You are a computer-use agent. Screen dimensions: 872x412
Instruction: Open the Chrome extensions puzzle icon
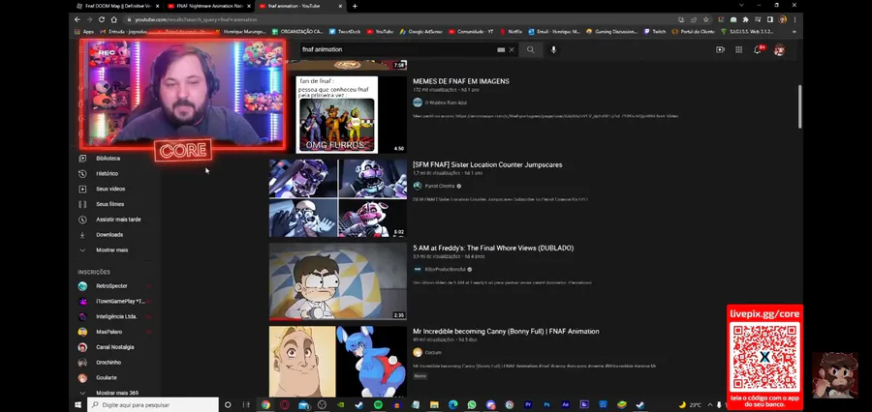point(746,19)
